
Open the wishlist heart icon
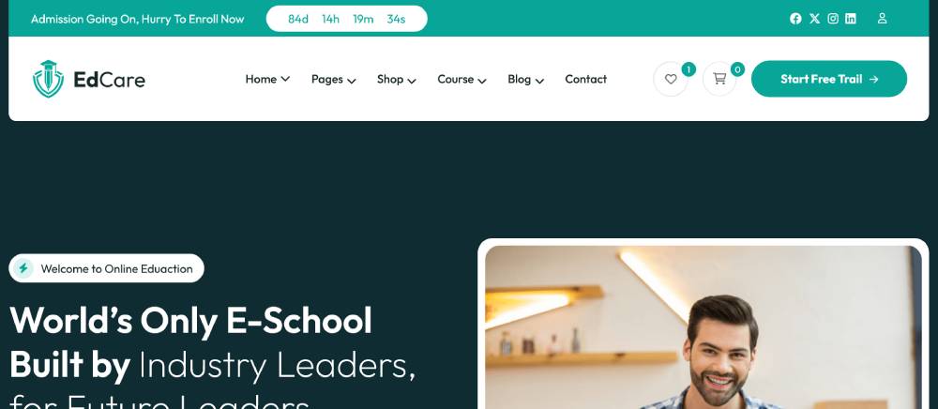pyautogui.click(x=671, y=79)
